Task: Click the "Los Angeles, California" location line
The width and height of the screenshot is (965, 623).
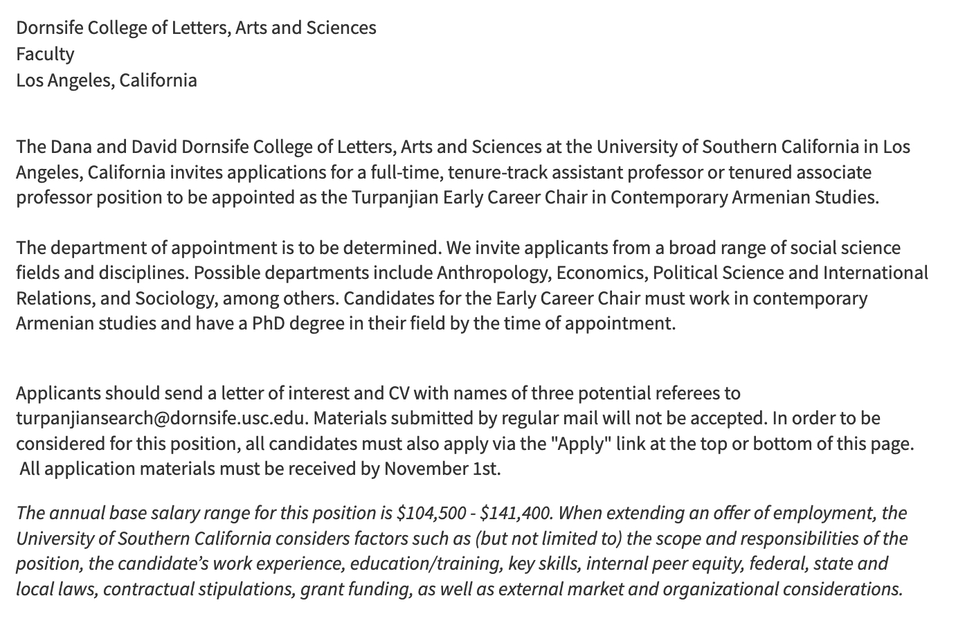Action: (x=107, y=80)
